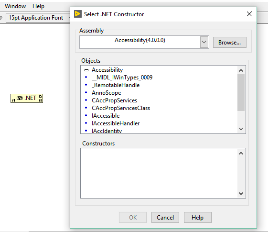
Task: Click Objects list scroll up arrow
Action: [x=241, y=70]
